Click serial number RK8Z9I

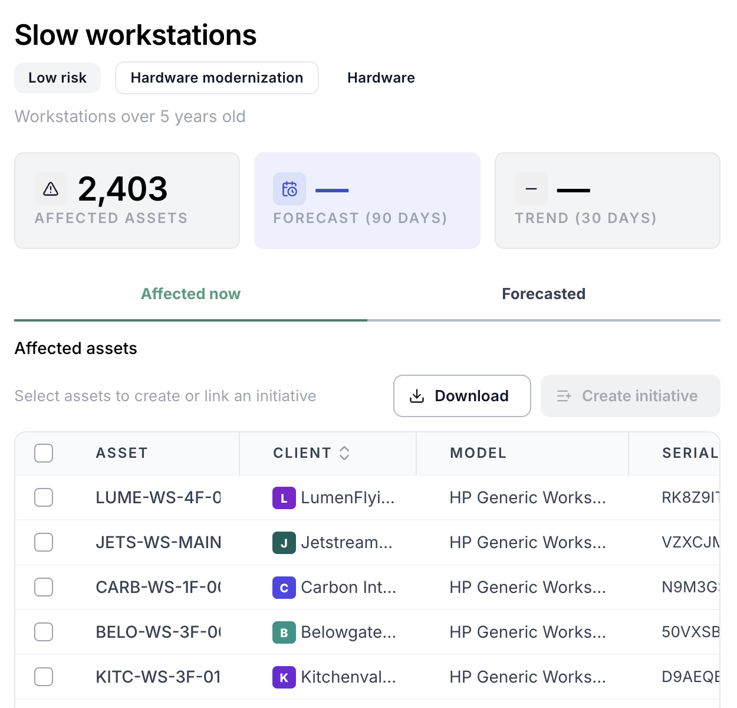click(x=690, y=497)
